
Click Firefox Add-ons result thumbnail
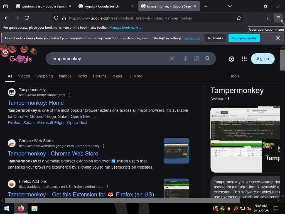point(176,188)
